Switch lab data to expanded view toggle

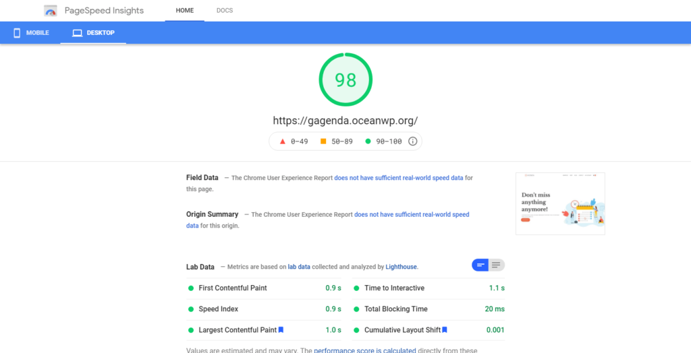tap(497, 265)
